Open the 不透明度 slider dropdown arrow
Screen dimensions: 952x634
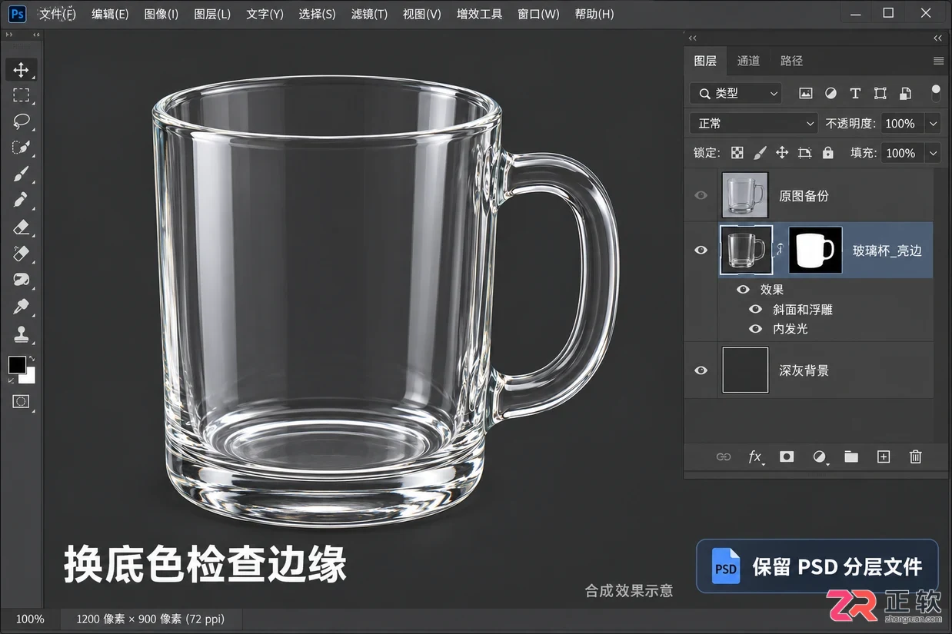coord(933,123)
